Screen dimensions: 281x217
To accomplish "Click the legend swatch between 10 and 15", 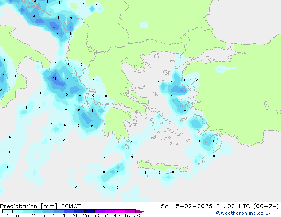I will click(59, 211).
